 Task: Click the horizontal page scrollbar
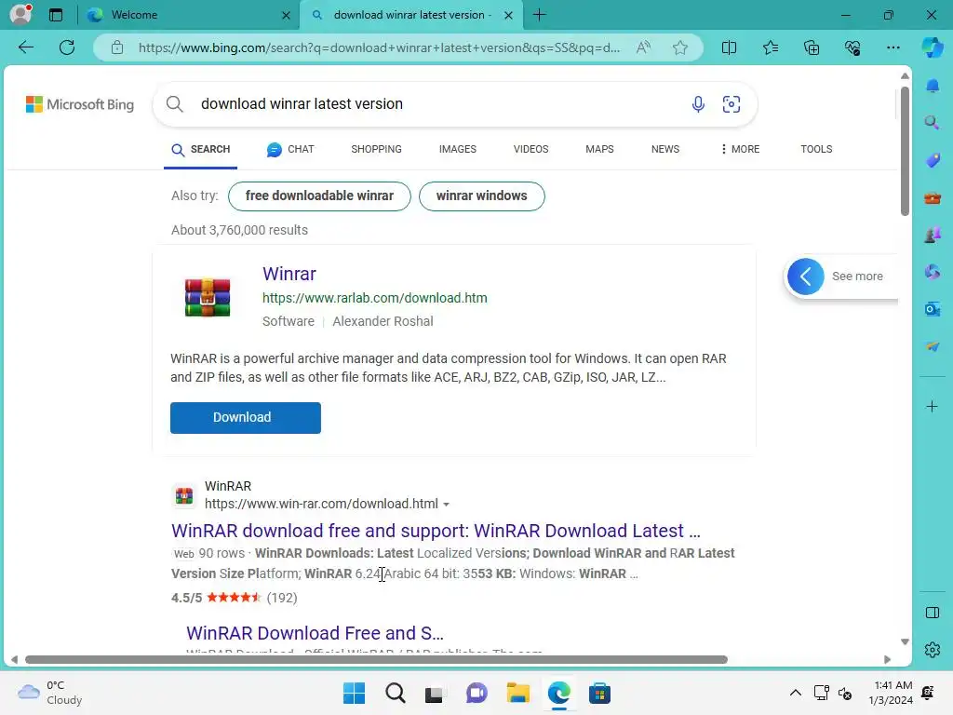point(376,660)
